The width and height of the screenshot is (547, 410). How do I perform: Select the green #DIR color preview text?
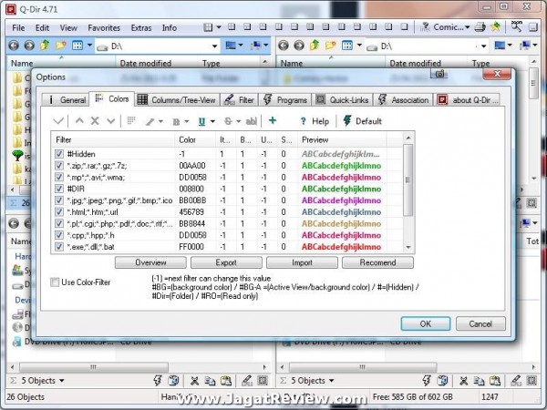[x=344, y=189]
